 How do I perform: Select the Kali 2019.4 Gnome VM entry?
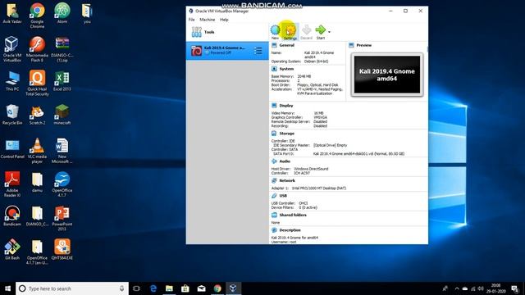tap(227, 51)
